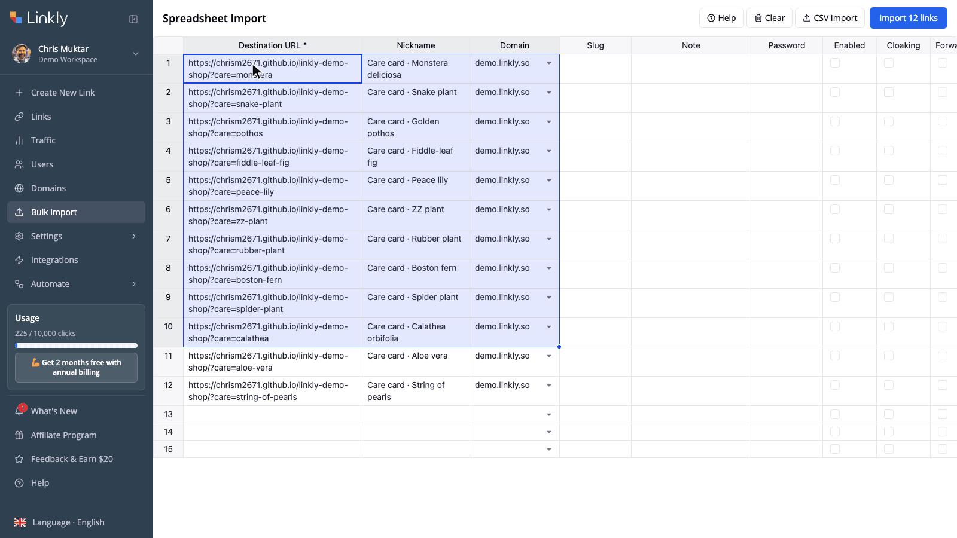Toggle the Enabled checkbox in row 10

835,326
